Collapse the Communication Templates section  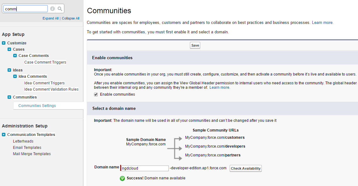[3, 134]
